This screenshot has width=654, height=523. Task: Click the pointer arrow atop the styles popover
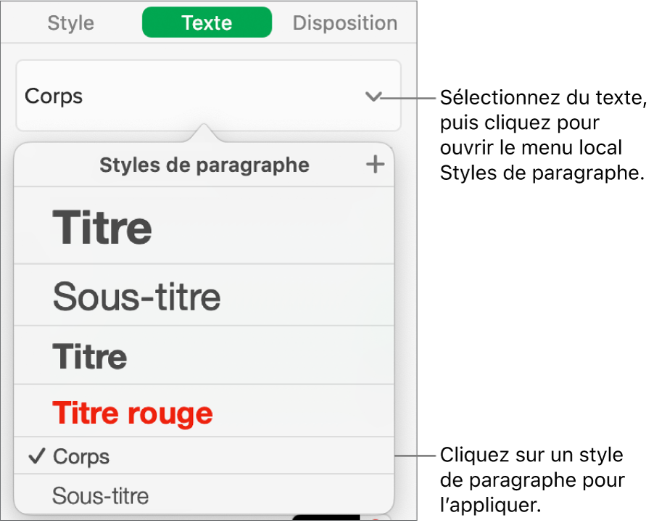tap(205, 133)
